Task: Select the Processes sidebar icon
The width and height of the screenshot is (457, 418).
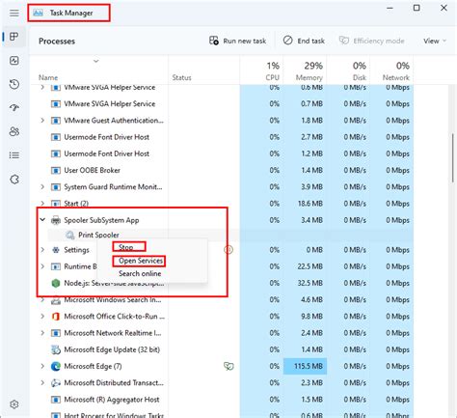Action: tap(13, 37)
